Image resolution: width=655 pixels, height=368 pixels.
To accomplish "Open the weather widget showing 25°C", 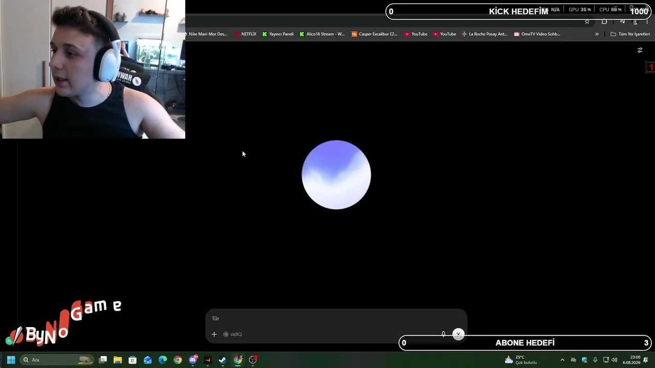I will 521,360.
